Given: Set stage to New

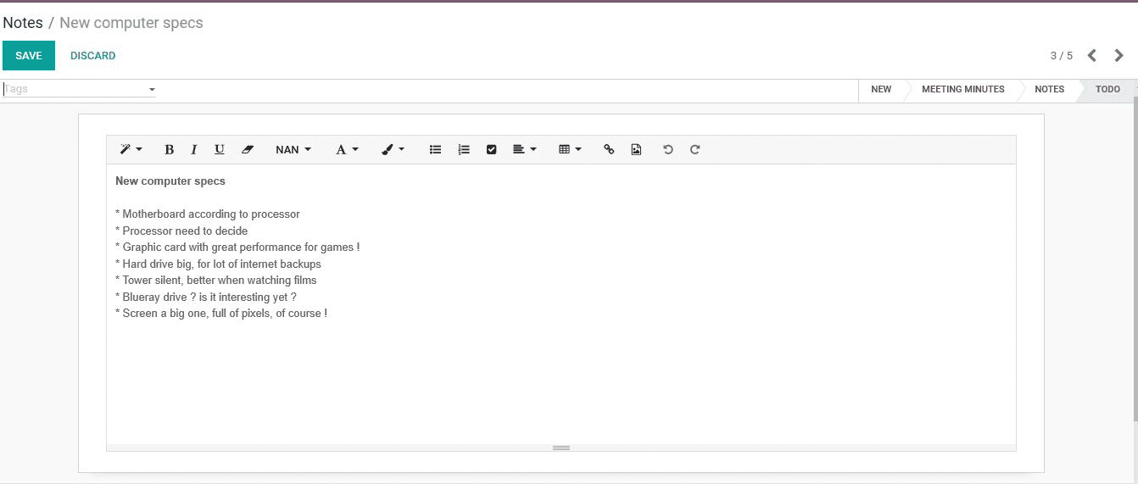Looking at the screenshot, I should (881, 90).
